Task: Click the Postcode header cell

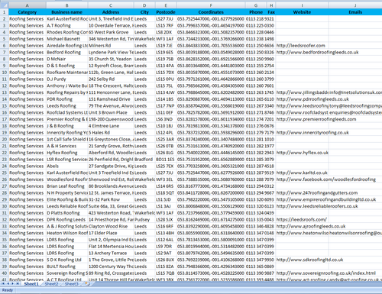Action: (166, 12)
